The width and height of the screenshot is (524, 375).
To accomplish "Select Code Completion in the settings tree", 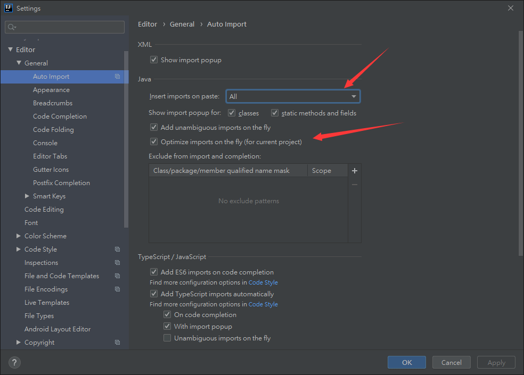I will click(x=60, y=116).
